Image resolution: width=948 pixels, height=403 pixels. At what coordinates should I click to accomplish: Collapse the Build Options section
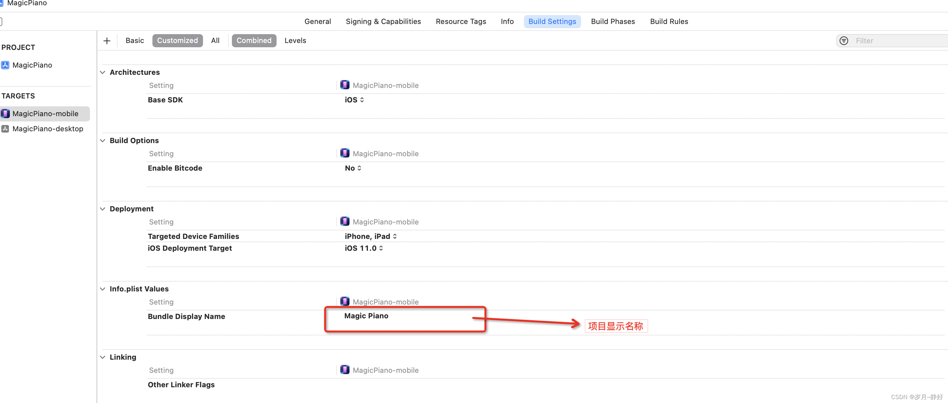click(x=103, y=140)
